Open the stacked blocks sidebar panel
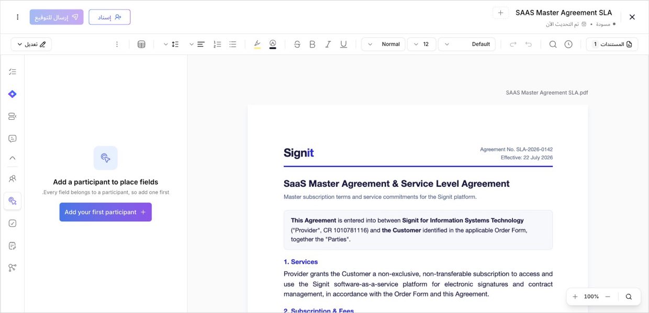 (13, 116)
